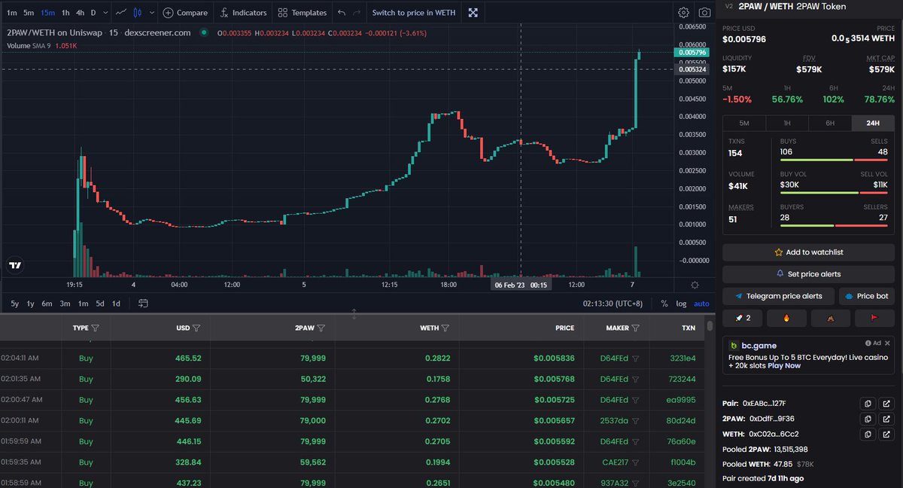Toggle auto scale on price axis
The height and width of the screenshot is (488, 903).
[x=701, y=303]
